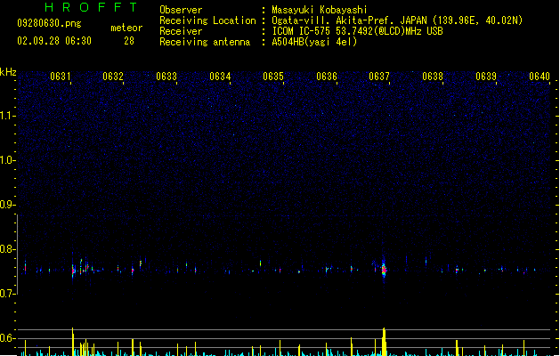Click the 0634 time marker

[220, 77]
